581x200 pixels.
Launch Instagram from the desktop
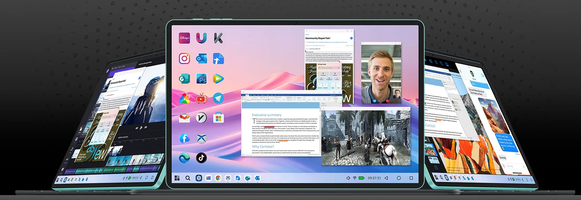pyautogui.click(x=184, y=58)
